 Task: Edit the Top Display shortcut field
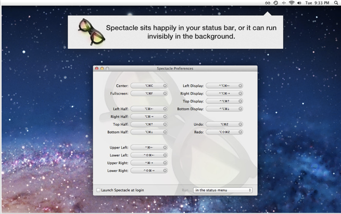point(224,101)
